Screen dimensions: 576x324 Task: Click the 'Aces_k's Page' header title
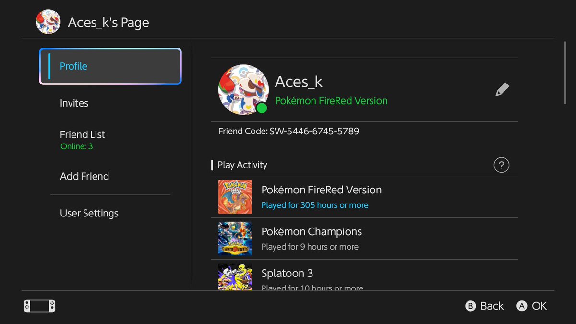click(108, 23)
